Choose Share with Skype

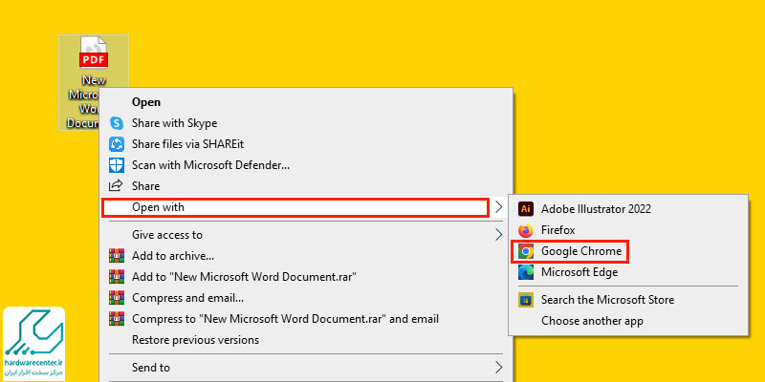tap(306, 123)
